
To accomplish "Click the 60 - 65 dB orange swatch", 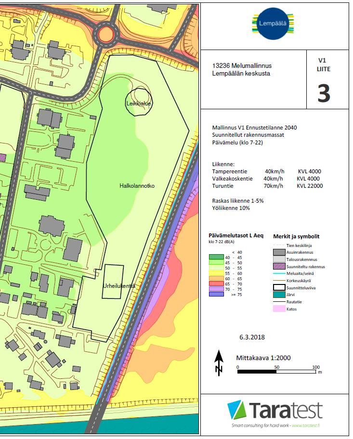I will click(x=216, y=278).
